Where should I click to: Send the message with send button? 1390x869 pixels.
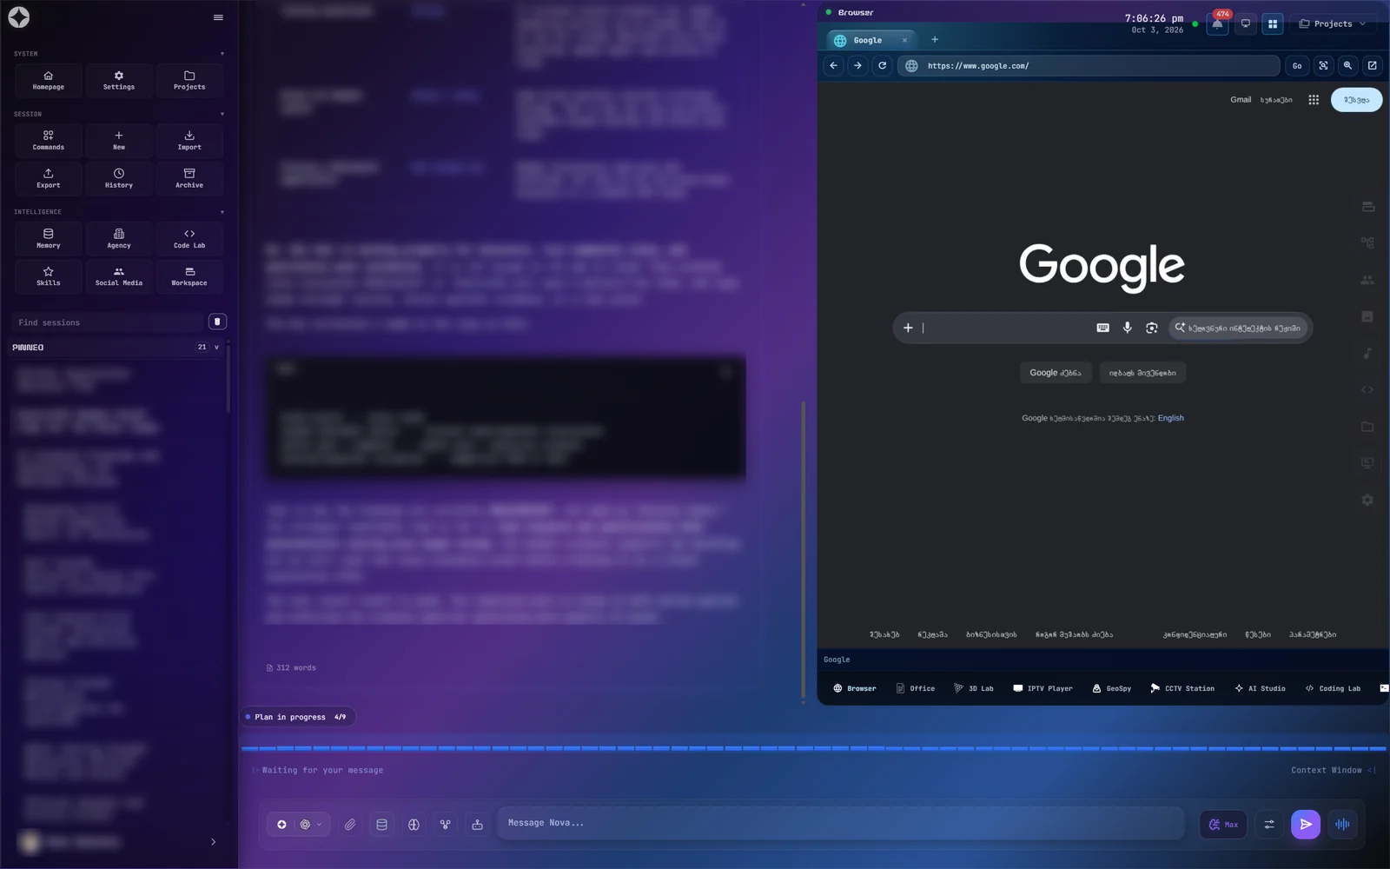tap(1306, 824)
